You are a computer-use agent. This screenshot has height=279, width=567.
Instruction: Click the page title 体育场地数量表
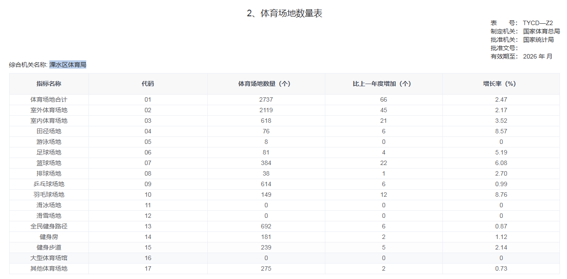[x=284, y=14]
